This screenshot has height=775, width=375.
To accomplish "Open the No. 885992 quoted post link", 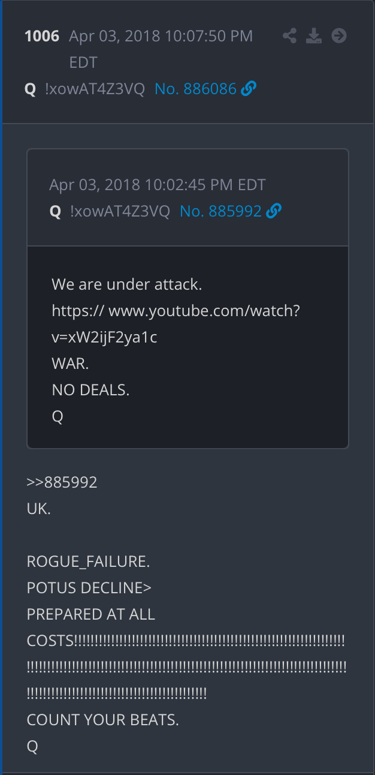I will (221, 211).
